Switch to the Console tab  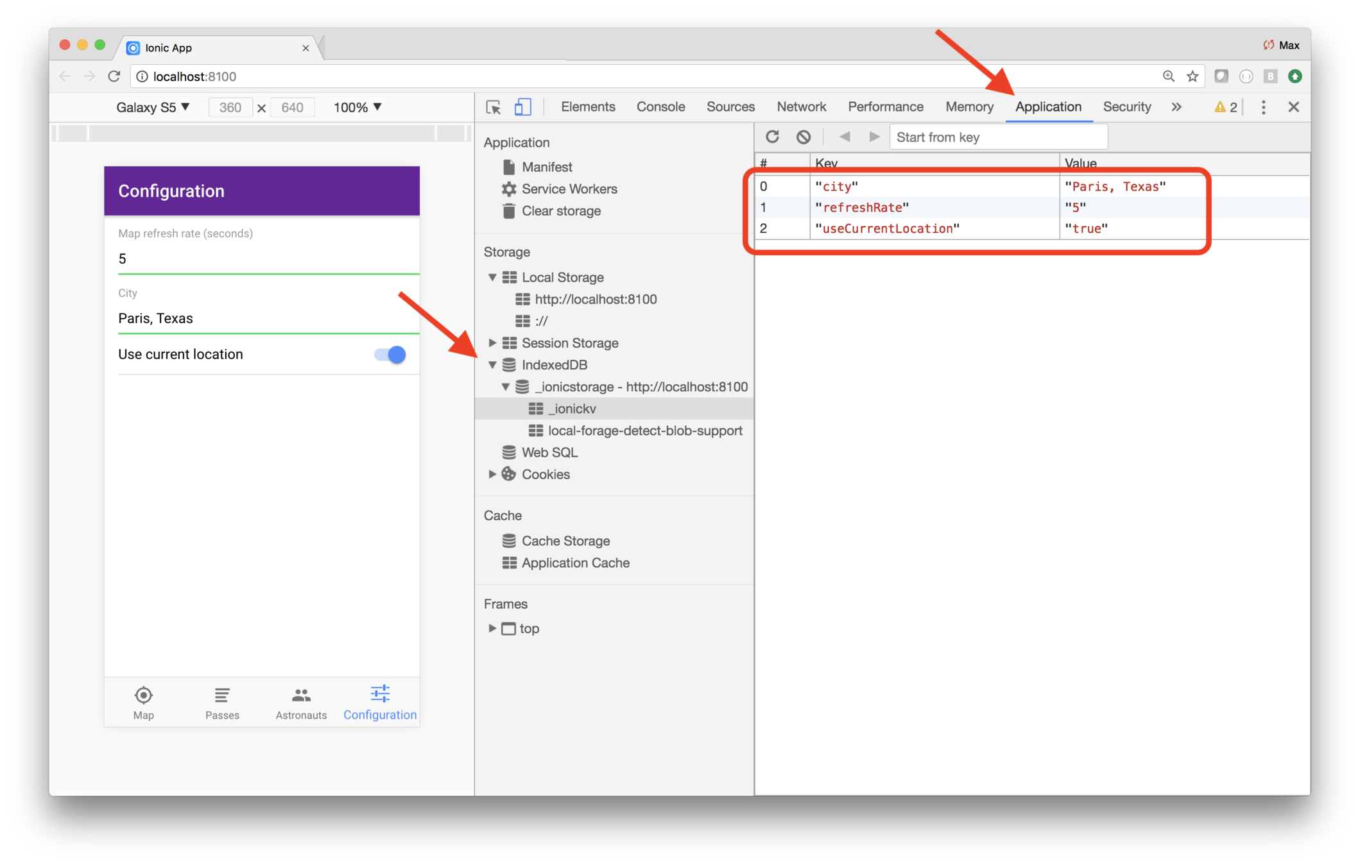pos(660,107)
